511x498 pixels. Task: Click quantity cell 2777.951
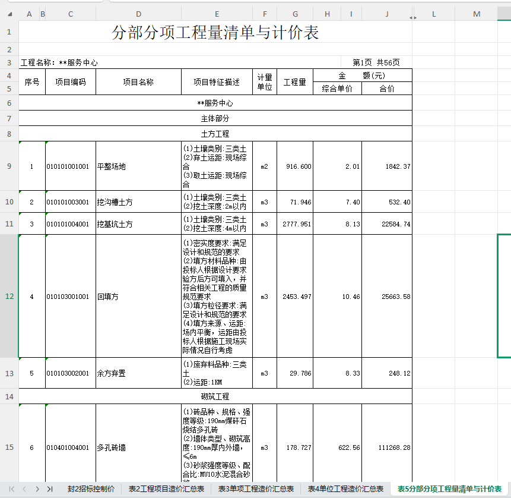click(x=295, y=223)
